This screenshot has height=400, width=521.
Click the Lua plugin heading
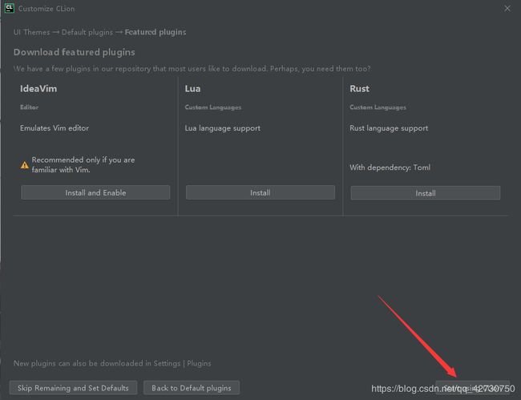192,89
